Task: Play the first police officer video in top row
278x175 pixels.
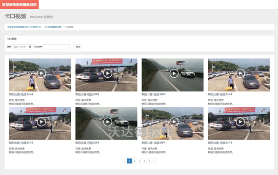Action: coord(41,73)
